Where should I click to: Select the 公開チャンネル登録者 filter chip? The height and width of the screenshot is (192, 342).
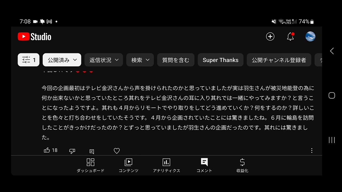tap(279, 60)
